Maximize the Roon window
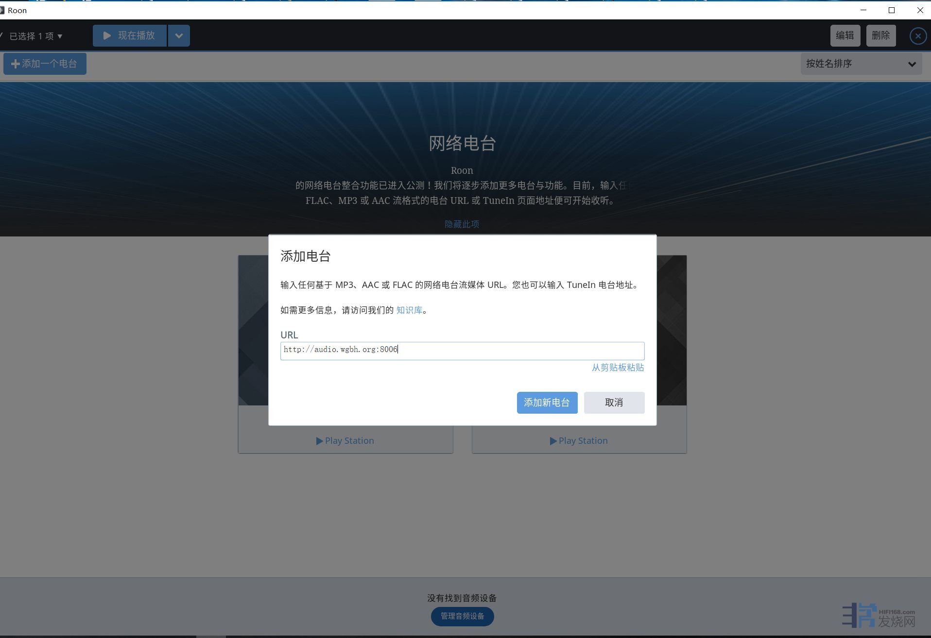Viewport: 931px width, 638px height. click(x=891, y=10)
